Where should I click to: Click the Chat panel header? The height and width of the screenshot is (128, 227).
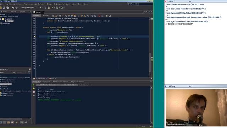click(196, 1)
